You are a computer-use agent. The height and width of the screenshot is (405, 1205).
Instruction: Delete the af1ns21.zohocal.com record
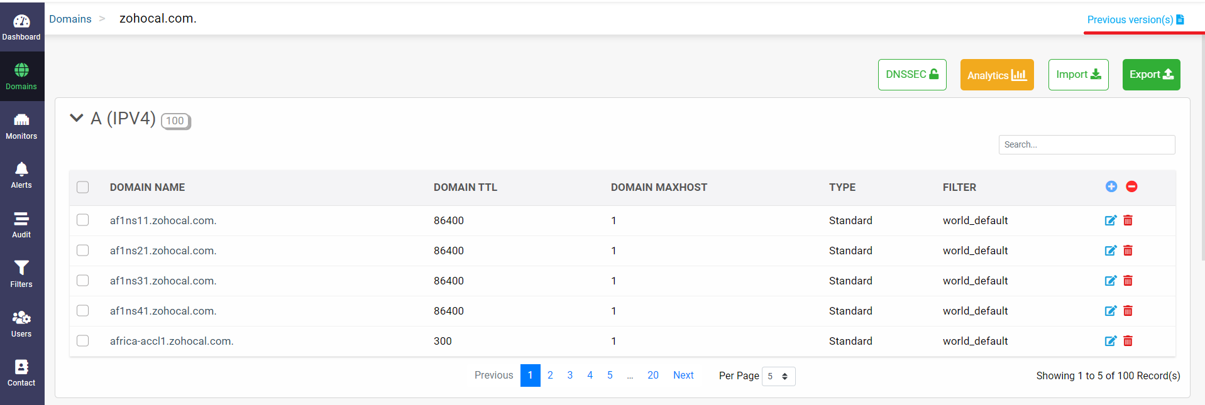[1128, 251]
